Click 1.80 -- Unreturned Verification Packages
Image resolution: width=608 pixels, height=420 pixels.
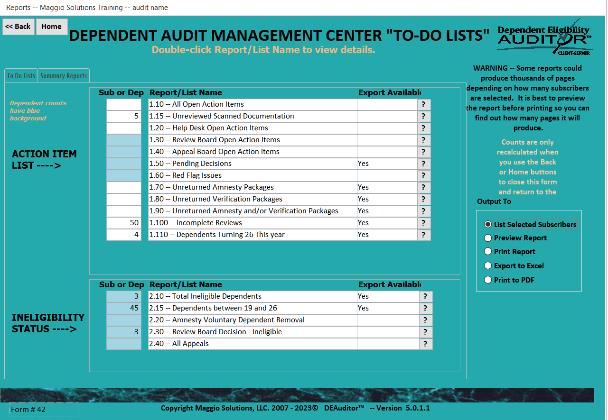pos(253,199)
